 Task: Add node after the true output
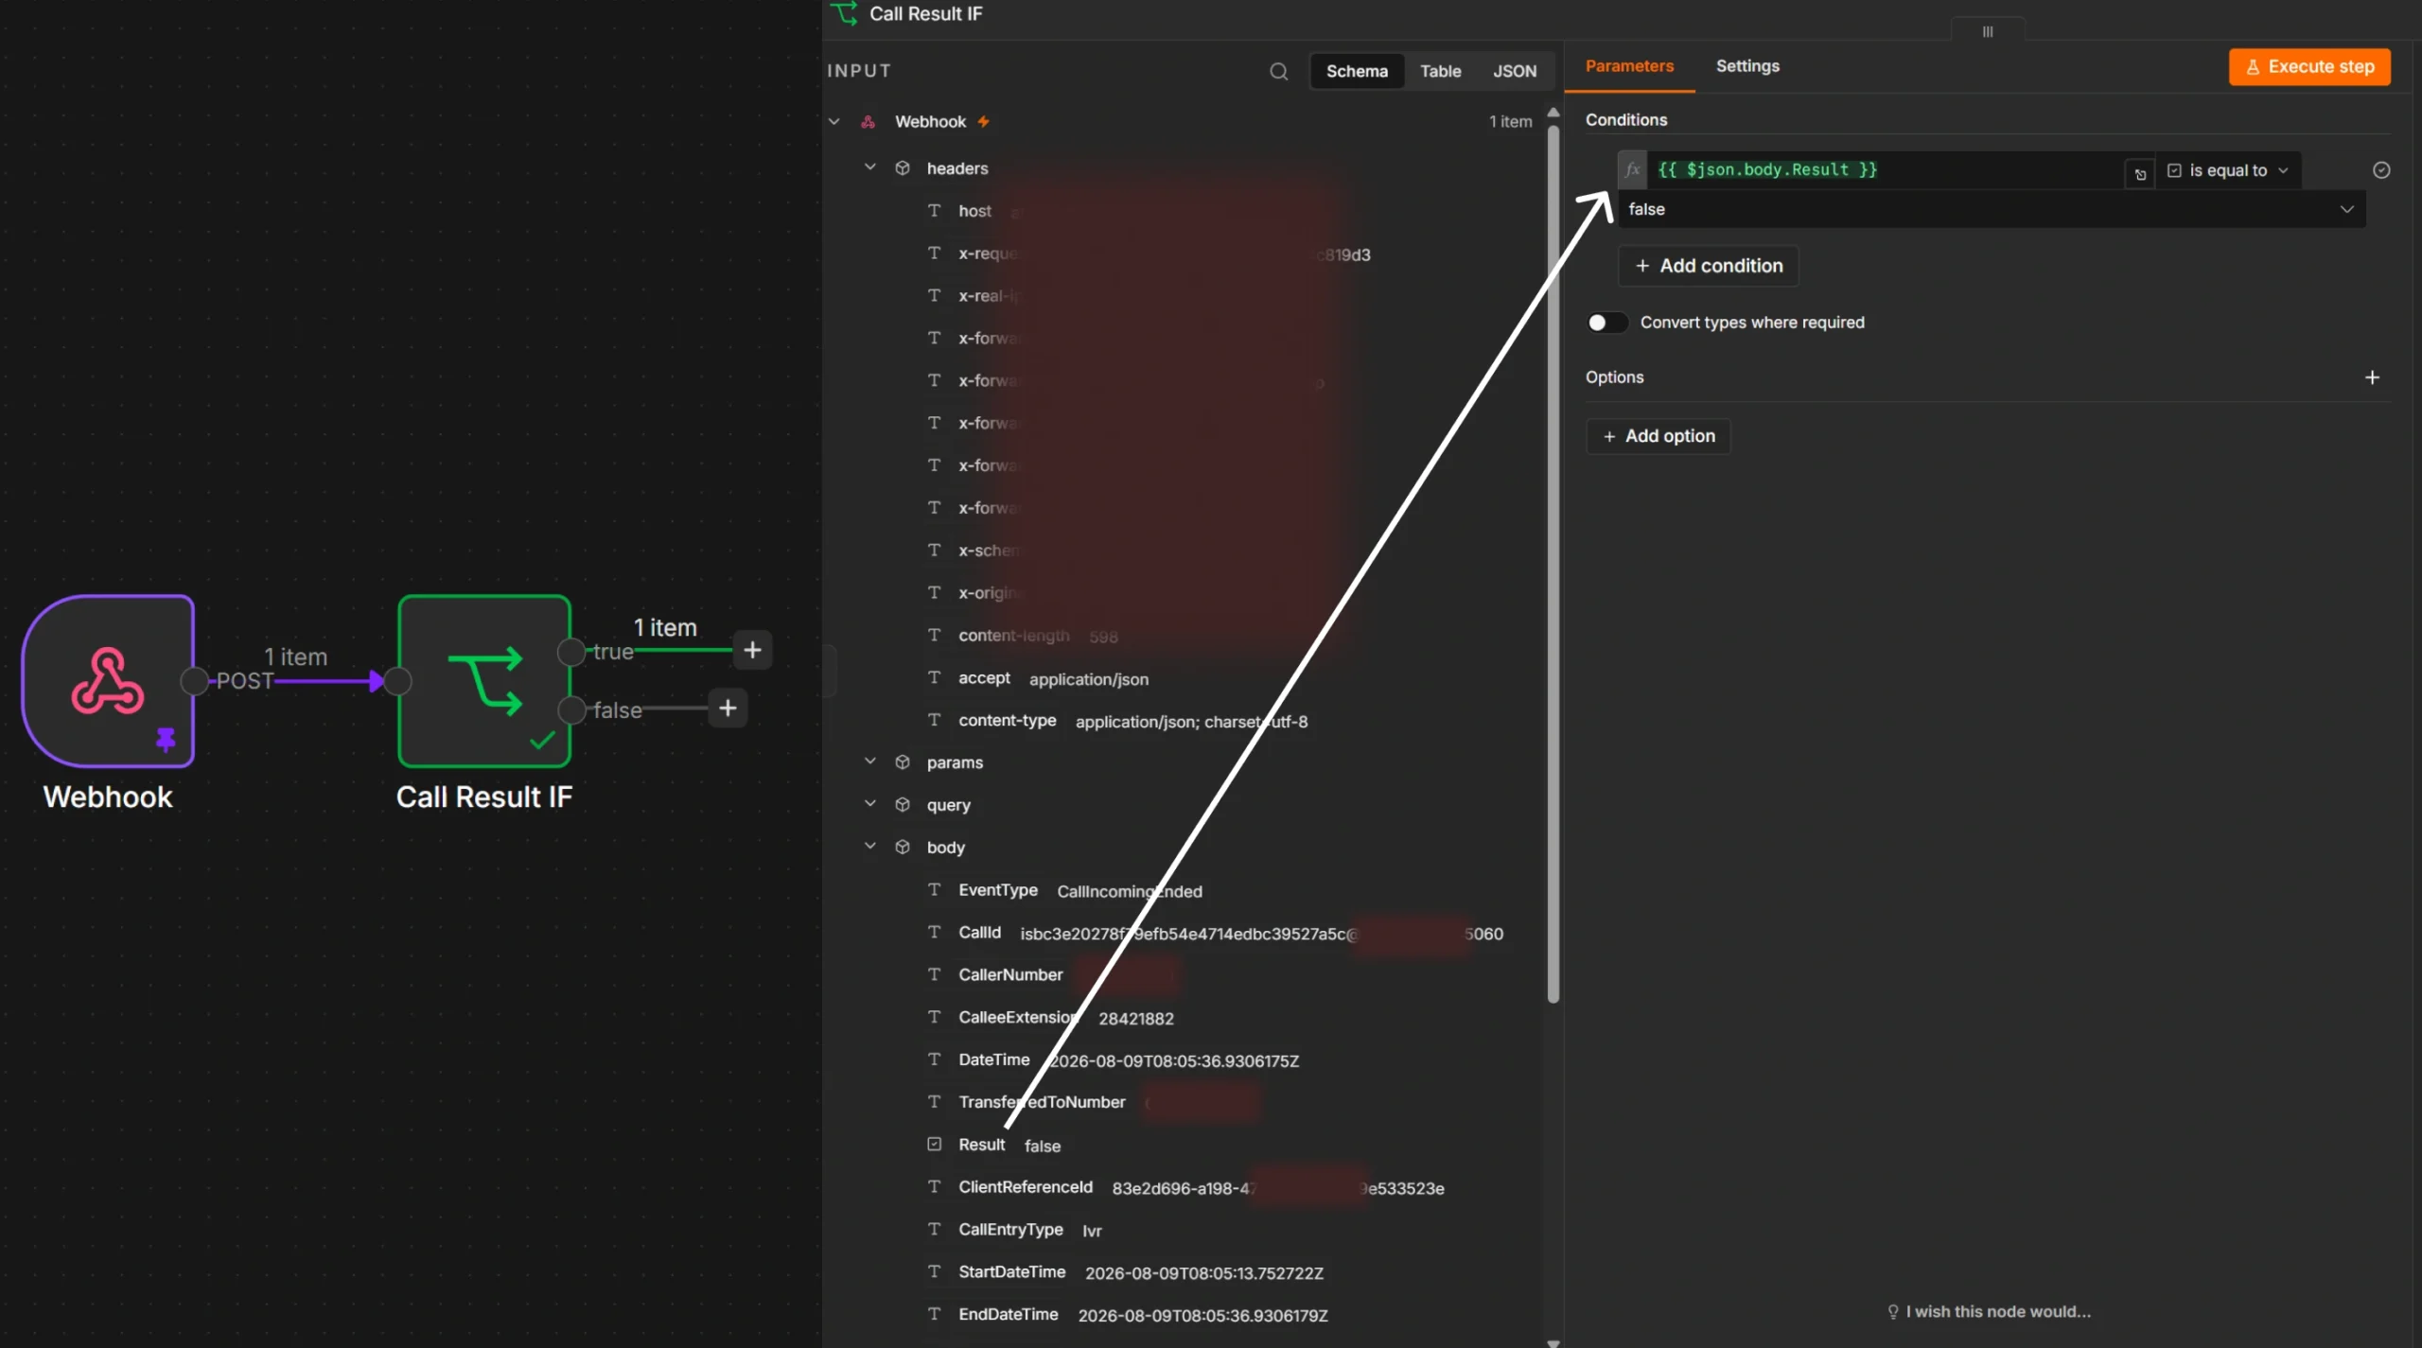(x=752, y=650)
